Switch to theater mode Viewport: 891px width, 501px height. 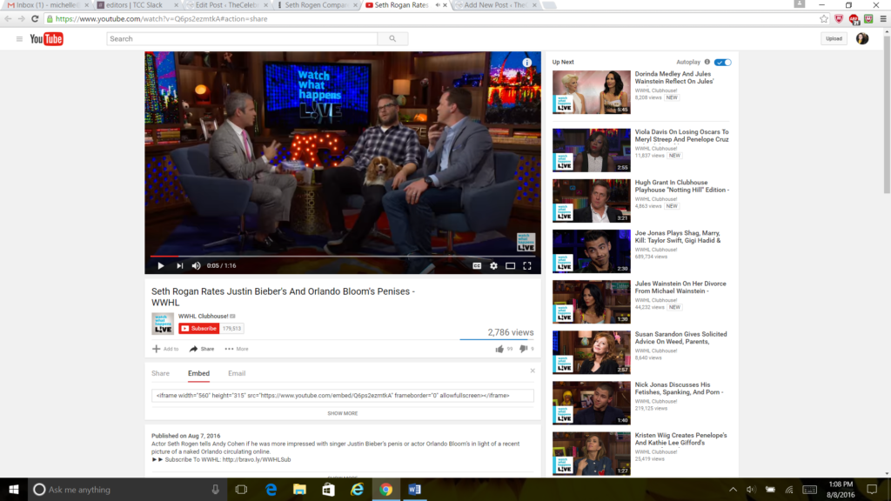(510, 266)
